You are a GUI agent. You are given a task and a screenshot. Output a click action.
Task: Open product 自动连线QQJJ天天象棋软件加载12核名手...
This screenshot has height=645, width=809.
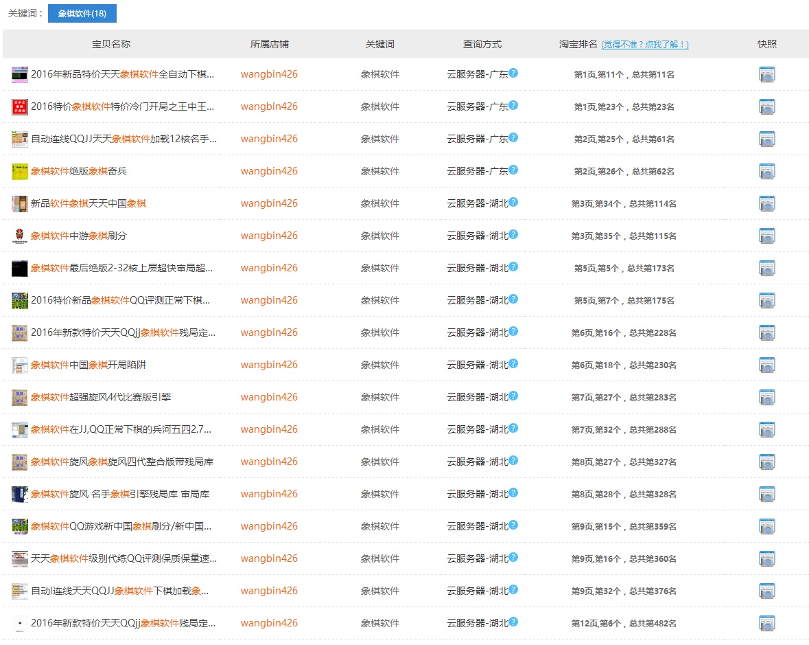(124, 139)
